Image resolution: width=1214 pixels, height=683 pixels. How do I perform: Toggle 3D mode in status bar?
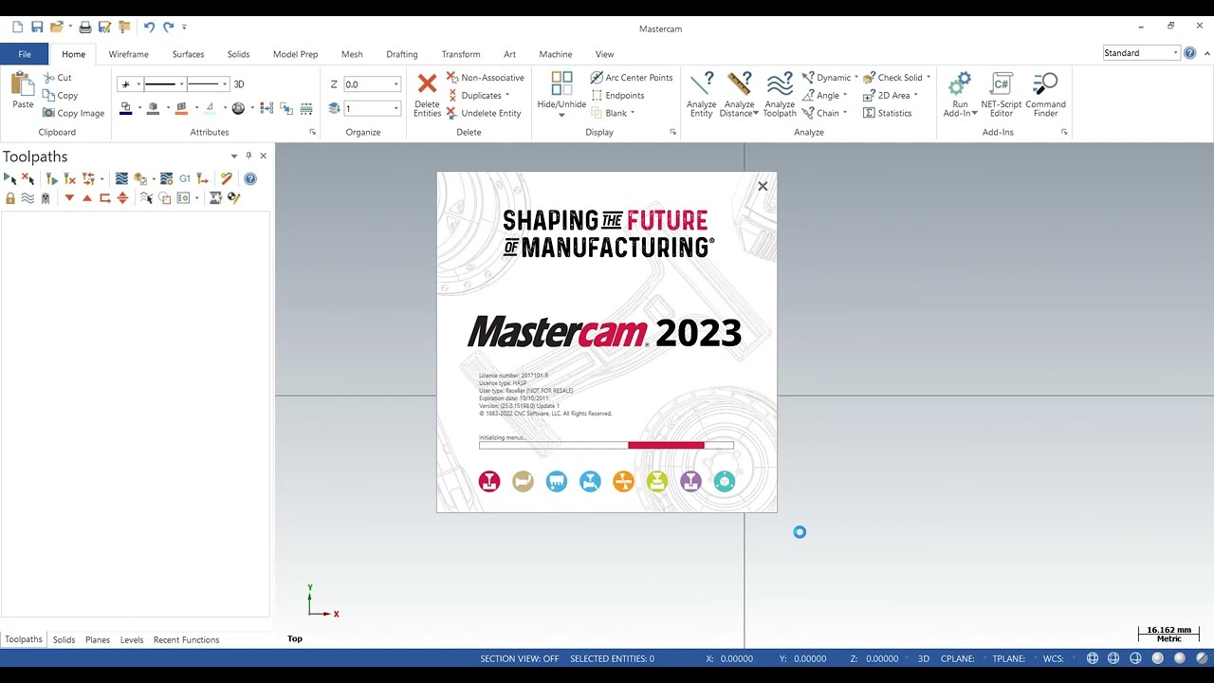[924, 658]
